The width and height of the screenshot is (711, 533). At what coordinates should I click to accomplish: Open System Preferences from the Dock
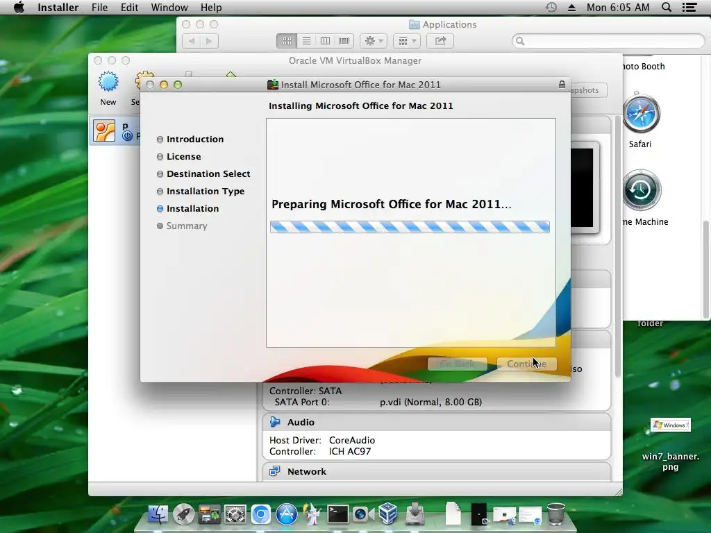(x=235, y=514)
